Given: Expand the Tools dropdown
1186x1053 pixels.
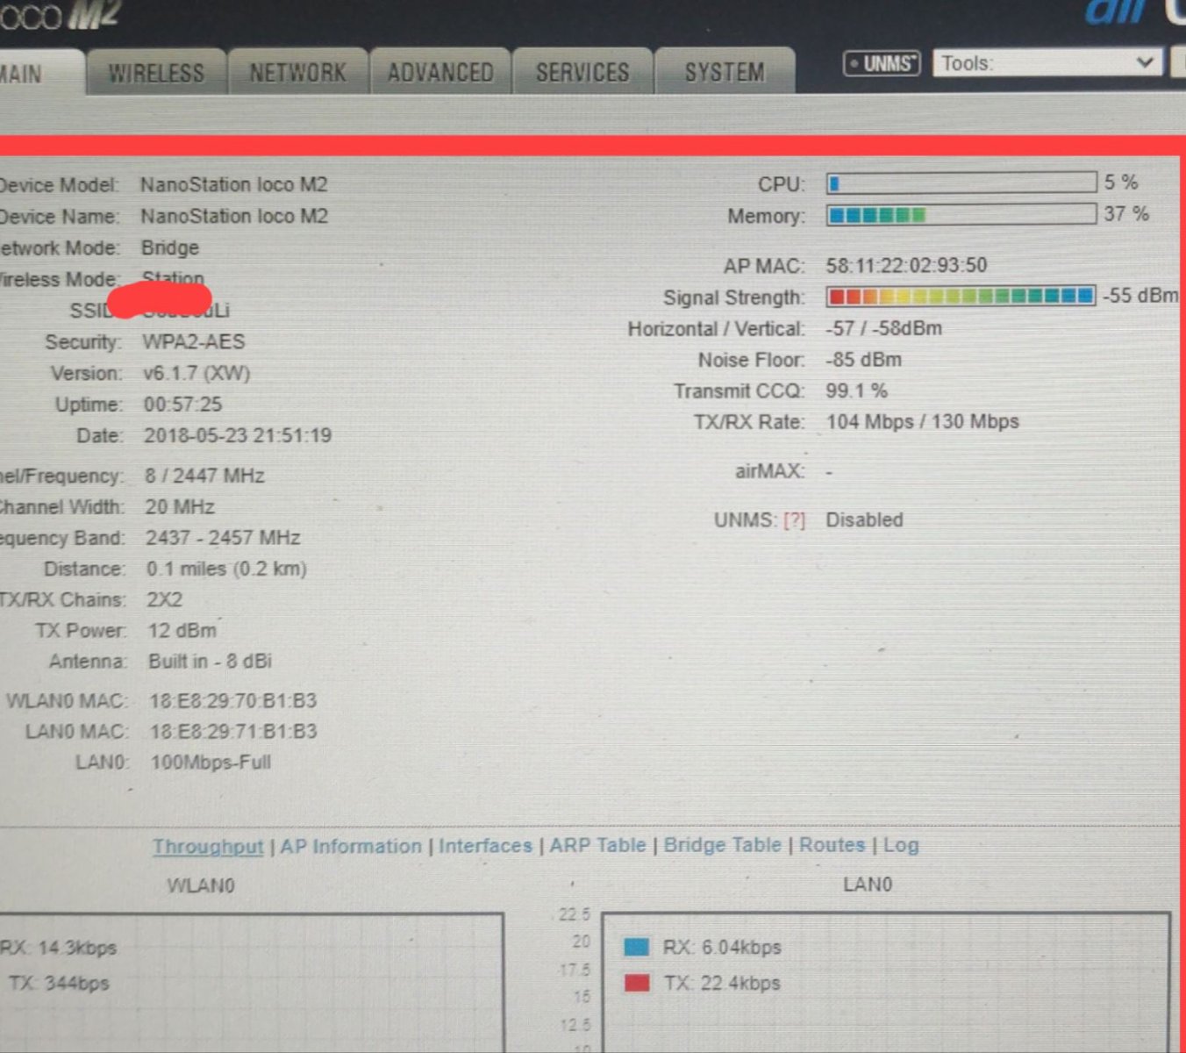Looking at the screenshot, I should click(x=1047, y=63).
